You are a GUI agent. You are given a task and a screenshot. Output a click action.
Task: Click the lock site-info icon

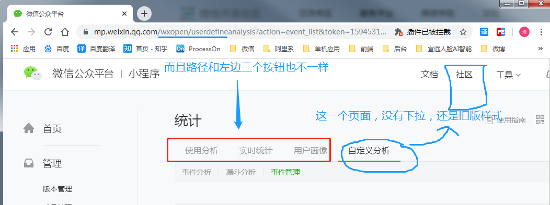[86, 32]
